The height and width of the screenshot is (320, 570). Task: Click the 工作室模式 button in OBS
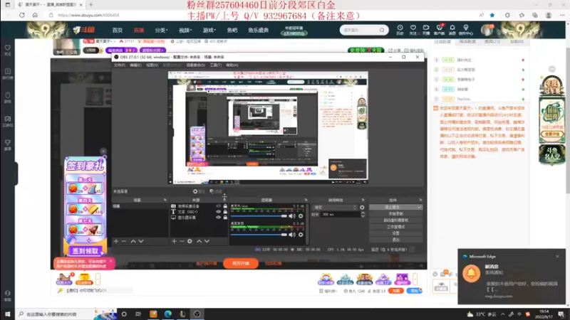tap(396, 227)
